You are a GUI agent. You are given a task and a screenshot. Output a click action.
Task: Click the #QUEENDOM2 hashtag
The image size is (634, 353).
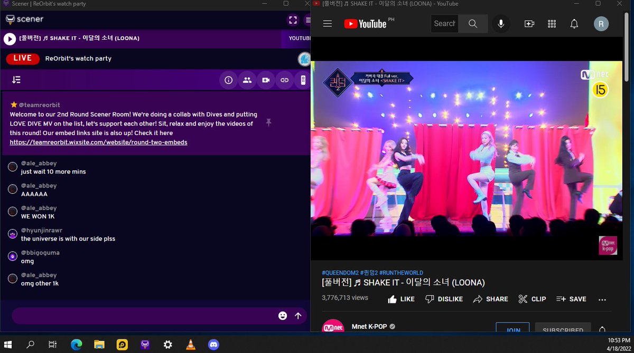click(340, 273)
